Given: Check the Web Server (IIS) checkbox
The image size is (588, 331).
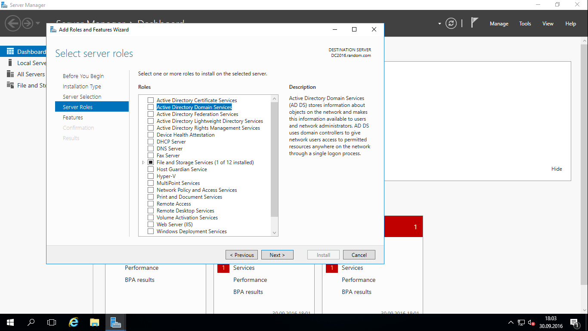Looking at the screenshot, I should 151,225.
